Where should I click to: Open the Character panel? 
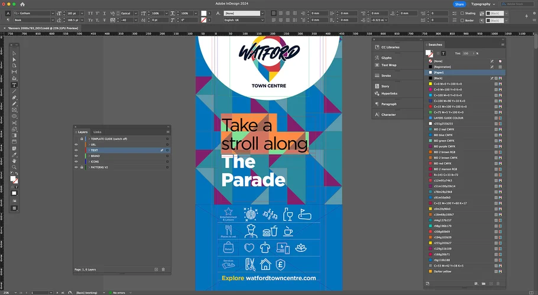(388, 115)
